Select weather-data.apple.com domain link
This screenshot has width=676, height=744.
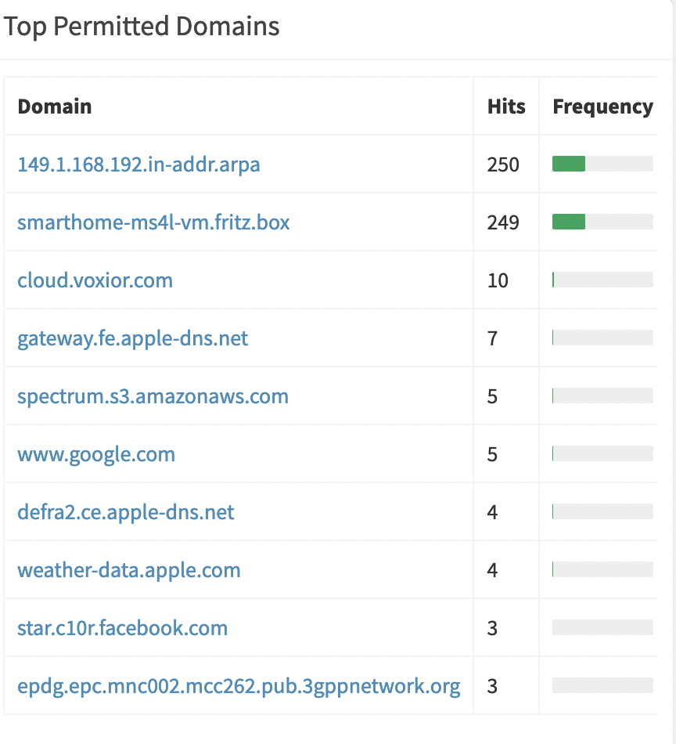pyautogui.click(x=128, y=570)
